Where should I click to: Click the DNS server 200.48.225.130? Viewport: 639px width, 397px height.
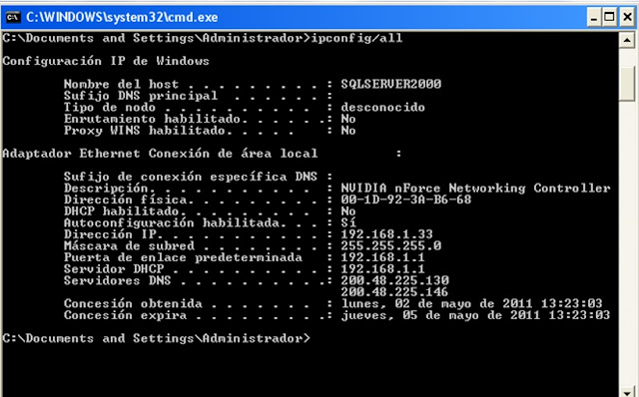[x=395, y=280]
